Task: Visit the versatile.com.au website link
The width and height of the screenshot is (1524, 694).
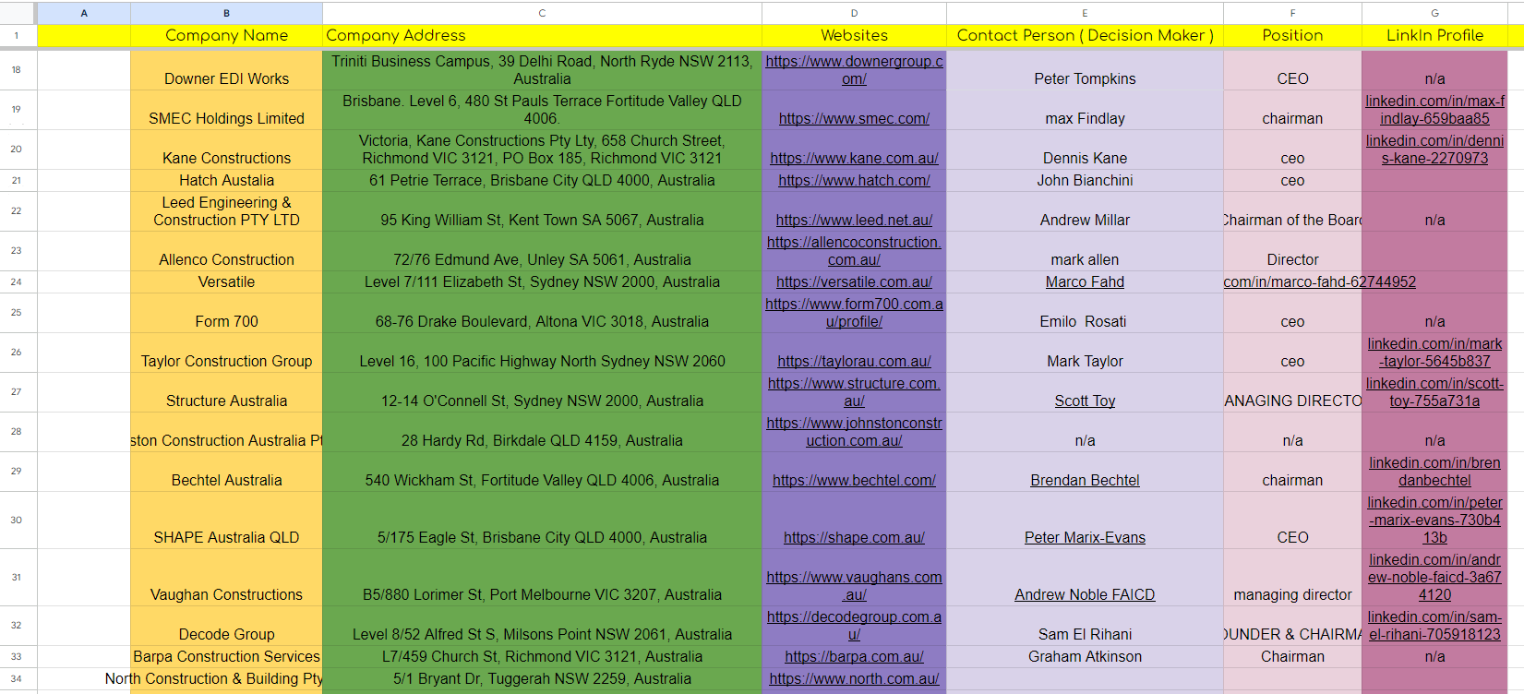Action: [854, 281]
